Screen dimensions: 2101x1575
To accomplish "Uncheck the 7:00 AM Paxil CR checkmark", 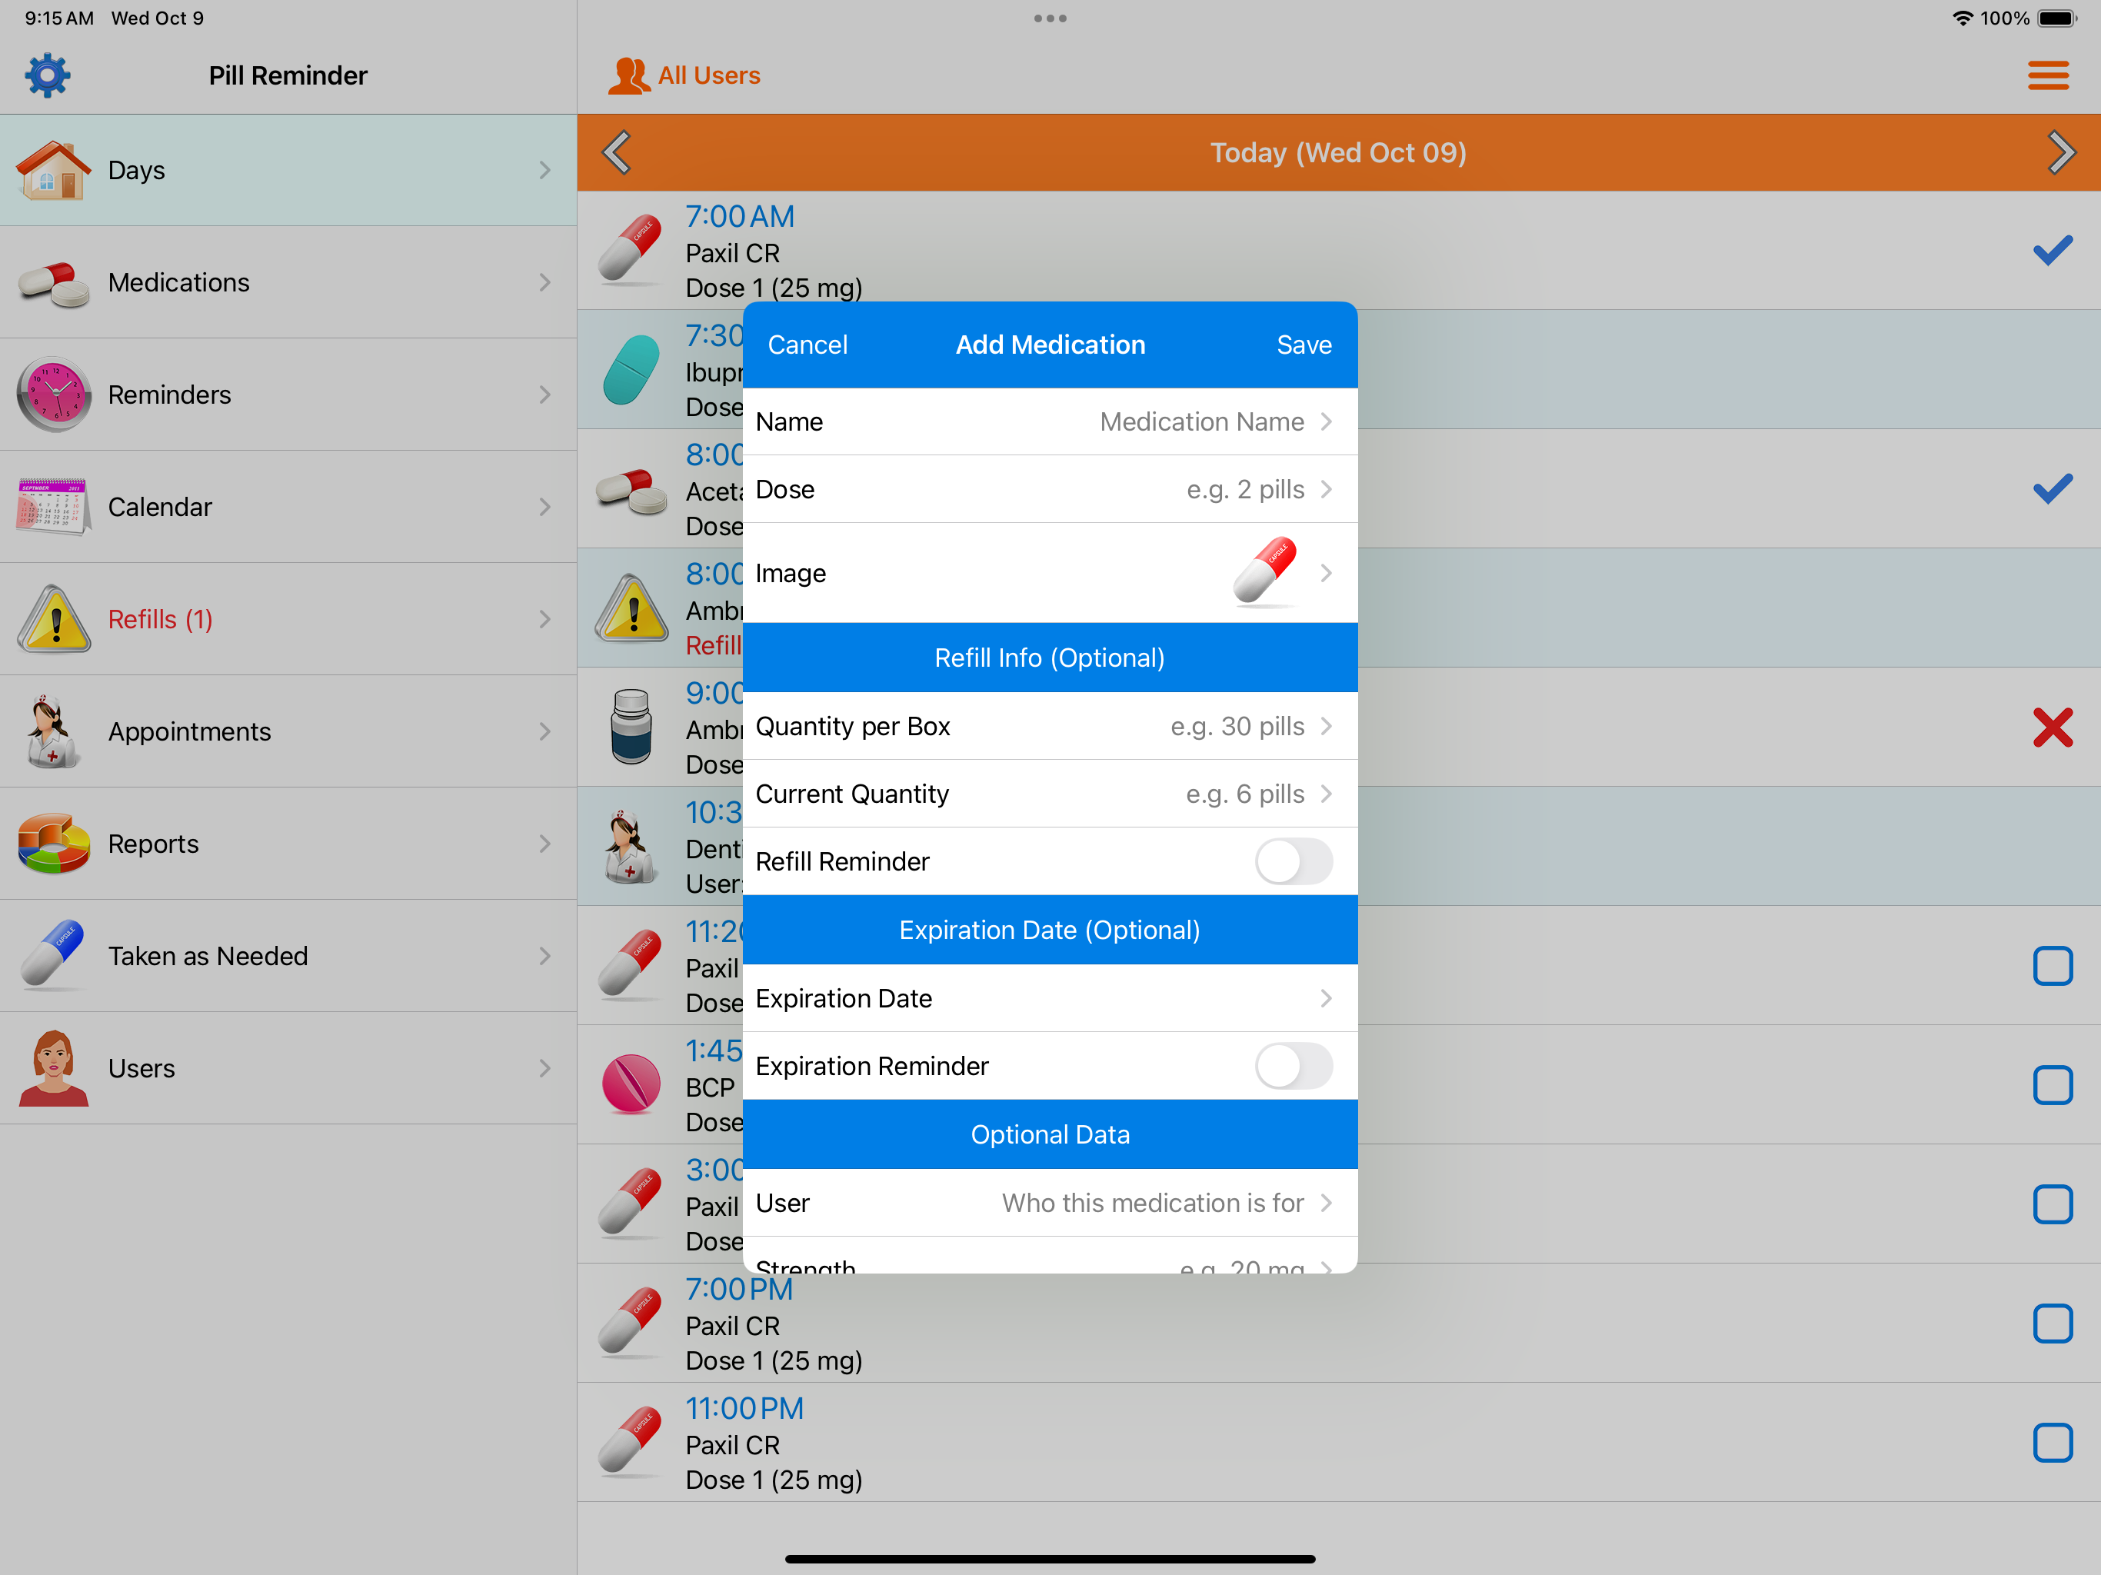I will pos(2052,250).
